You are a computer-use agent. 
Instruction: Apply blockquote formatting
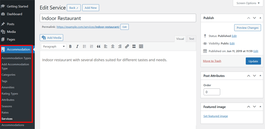point(99,47)
